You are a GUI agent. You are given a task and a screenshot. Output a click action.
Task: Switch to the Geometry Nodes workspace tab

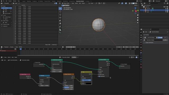[x=80, y=1]
